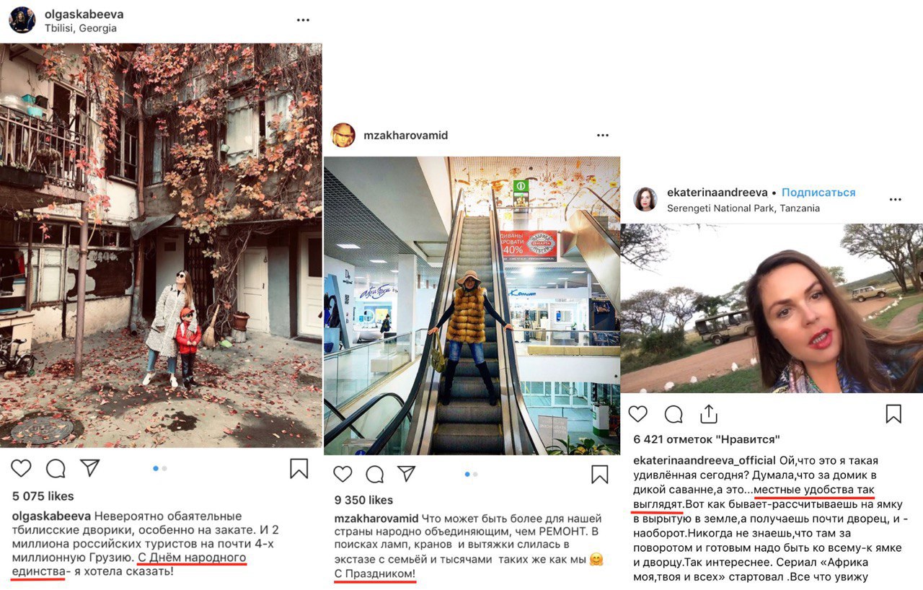923x590 pixels.
Task: Save the mzakharovamid post with bookmark
Action: 599,474
